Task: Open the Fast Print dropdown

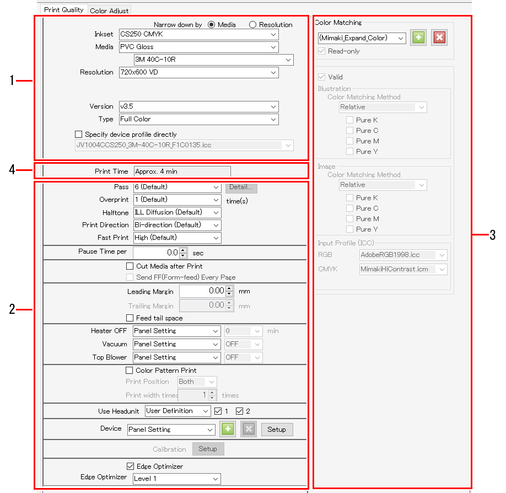Action: 215,238
